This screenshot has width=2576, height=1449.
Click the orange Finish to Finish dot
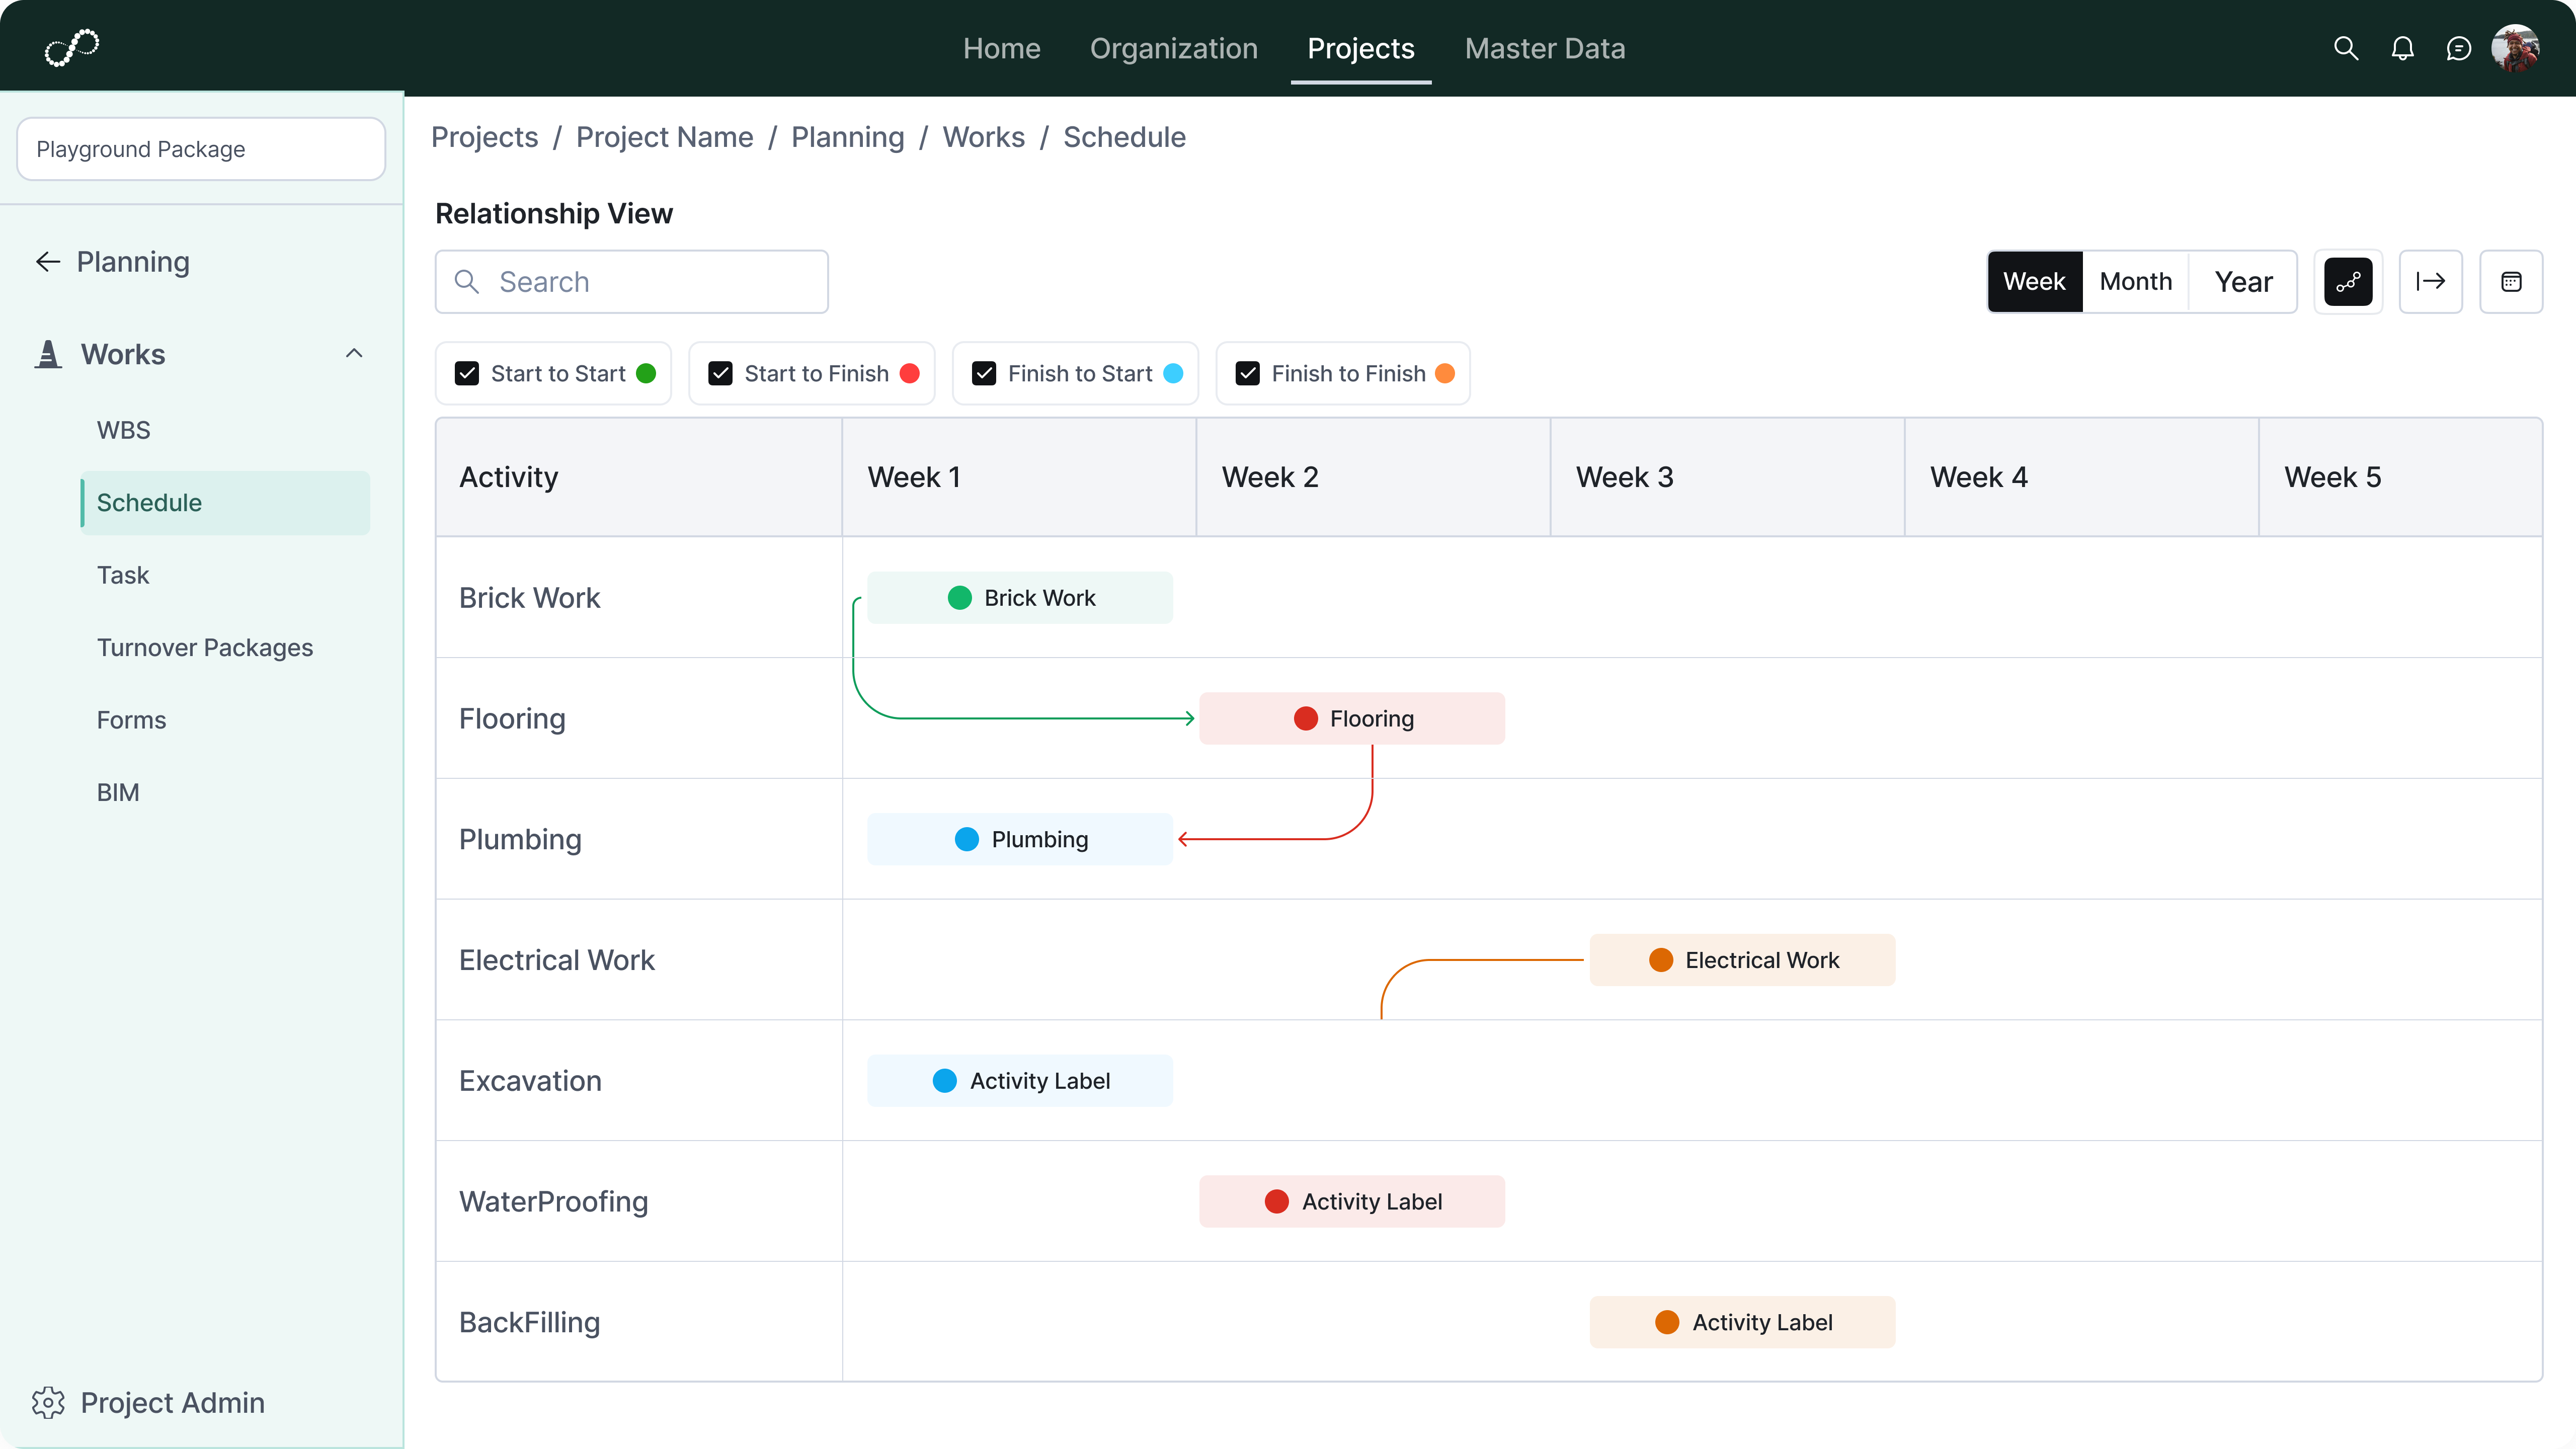tap(1444, 374)
